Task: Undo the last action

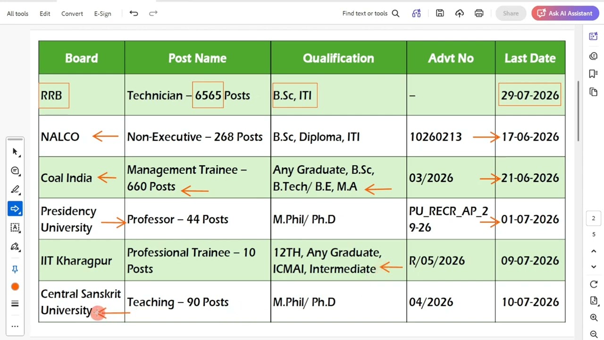Action: (x=134, y=13)
